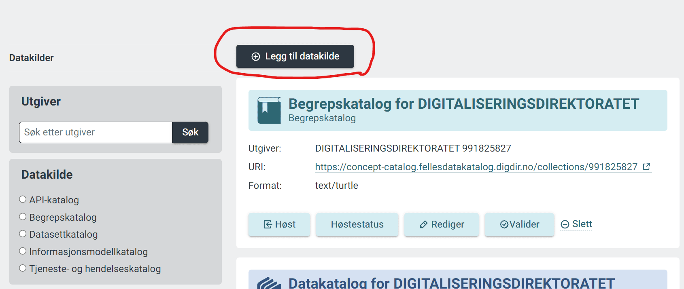Screen dimensions: 684x289
Task: Click the Datakatalog card icon
Action: tap(269, 283)
